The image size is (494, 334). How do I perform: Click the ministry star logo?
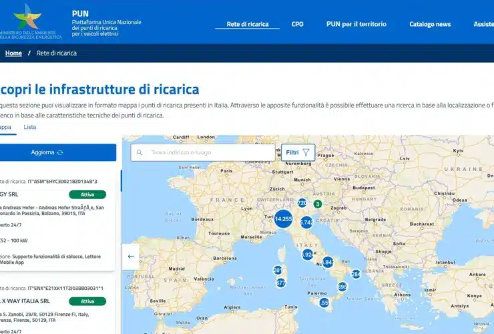(x=27, y=17)
